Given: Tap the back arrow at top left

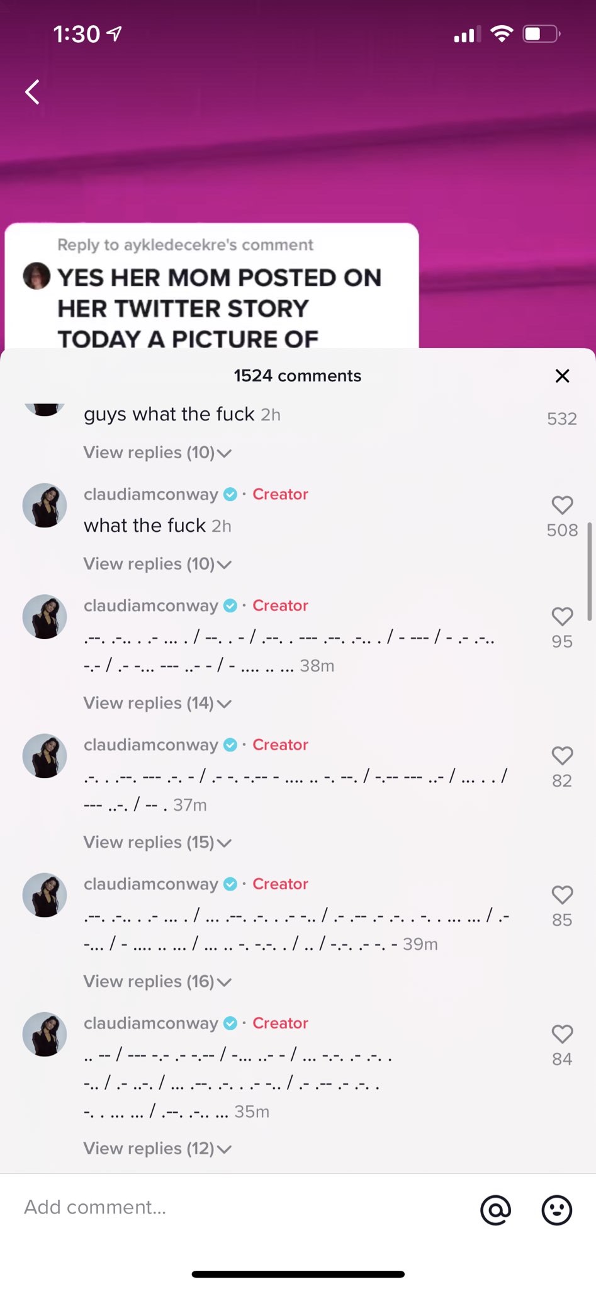Looking at the screenshot, I should pos(33,92).
